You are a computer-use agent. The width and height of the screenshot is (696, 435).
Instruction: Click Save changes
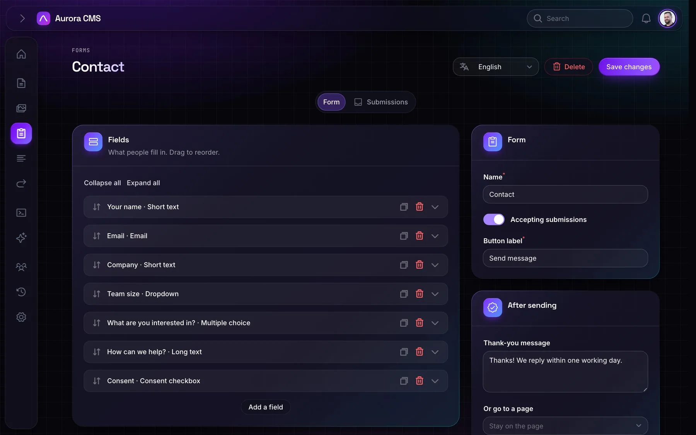click(629, 67)
